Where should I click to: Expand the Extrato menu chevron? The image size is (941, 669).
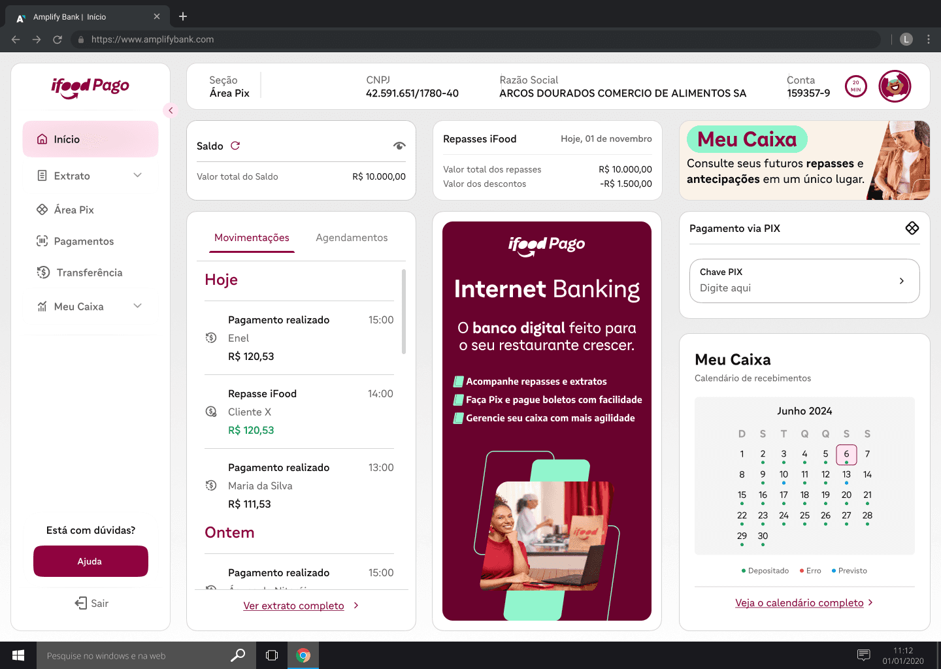coord(137,175)
